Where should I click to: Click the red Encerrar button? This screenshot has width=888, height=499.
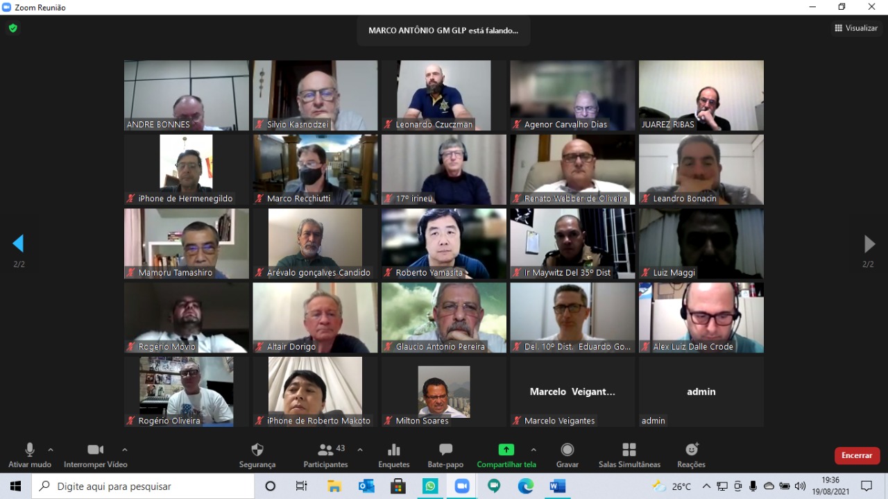[857, 455]
